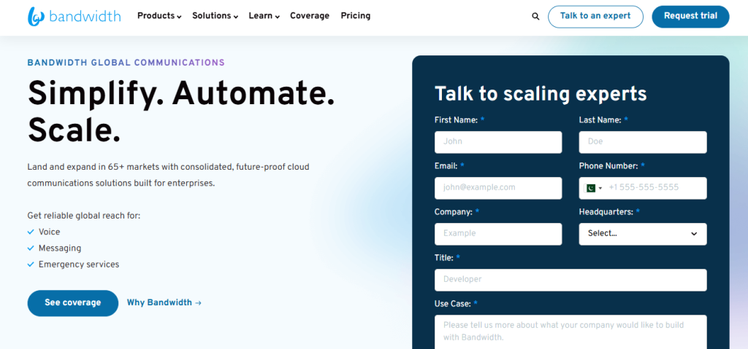Click the checkmark beside Emergency services
Viewport: 748px width, 349px height.
point(31,264)
